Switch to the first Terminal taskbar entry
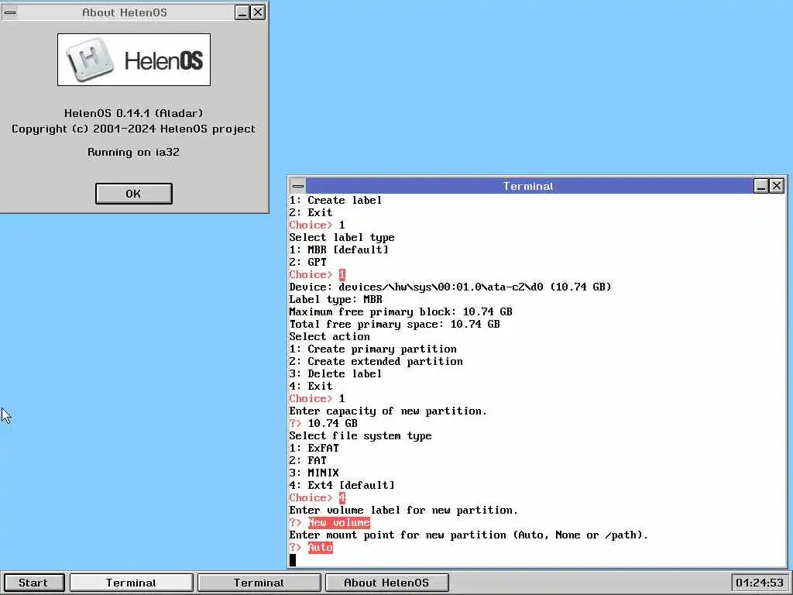 (x=131, y=583)
